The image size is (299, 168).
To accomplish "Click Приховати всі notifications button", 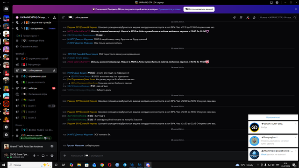I will (273, 117).
